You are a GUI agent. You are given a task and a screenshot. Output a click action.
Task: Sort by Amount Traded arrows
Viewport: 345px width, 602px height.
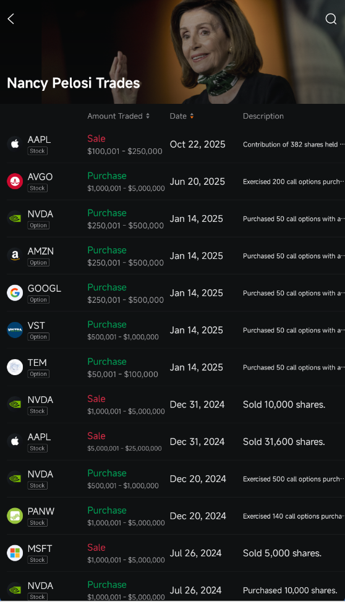[x=148, y=116]
